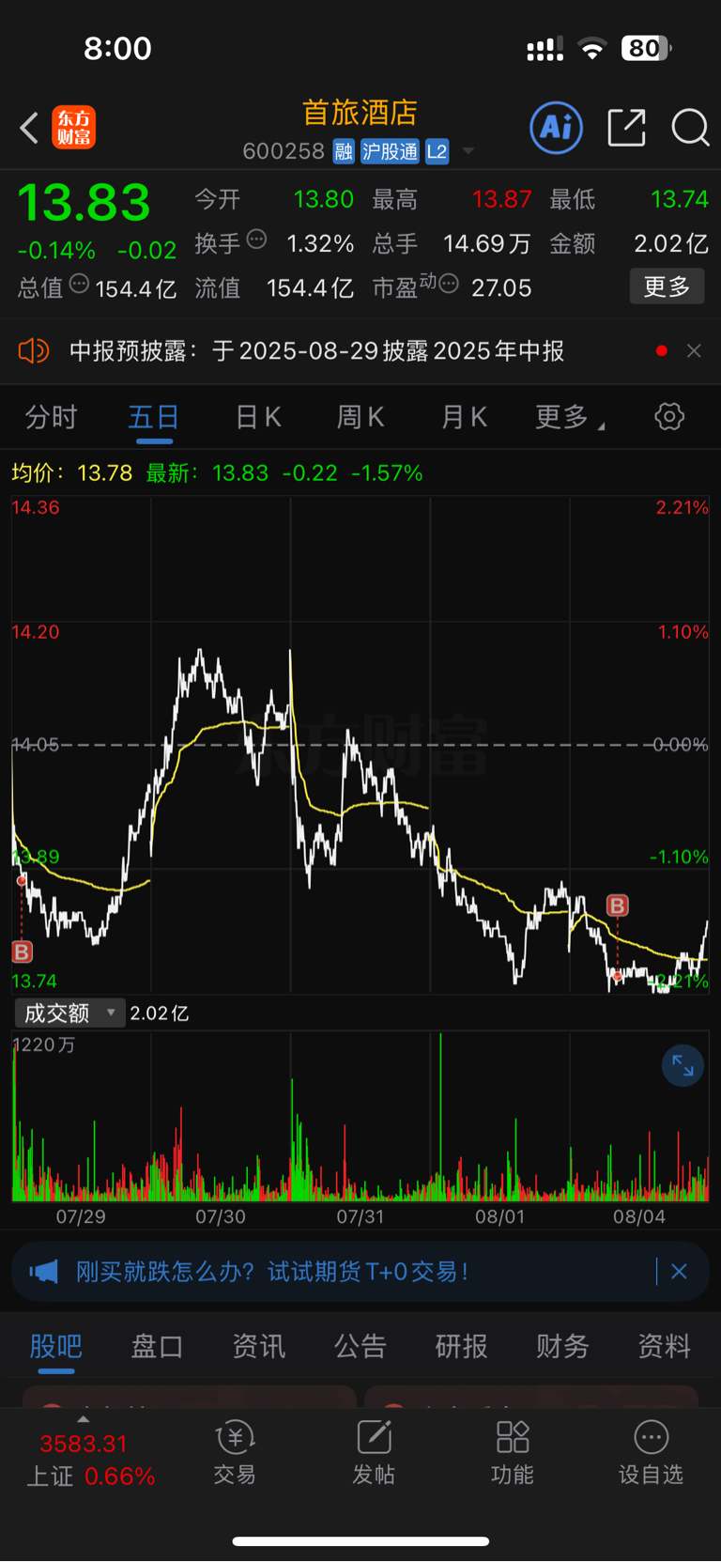Tap the 总手 14.69万 value
The width and height of the screenshot is (721, 1562).
486,244
